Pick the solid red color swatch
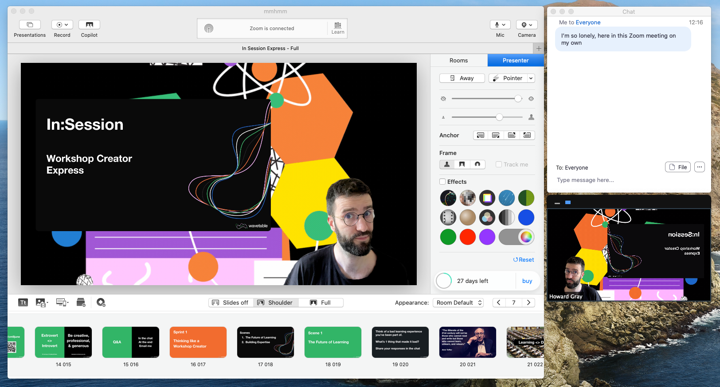720x387 pixels. 468,237
